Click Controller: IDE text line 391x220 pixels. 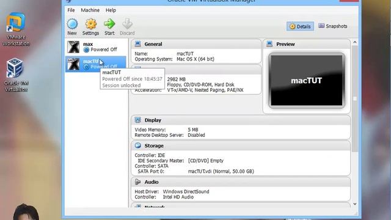click(150, 155)
